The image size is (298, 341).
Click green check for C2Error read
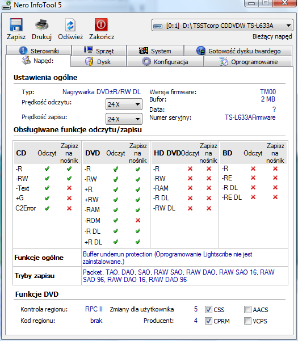47,208
